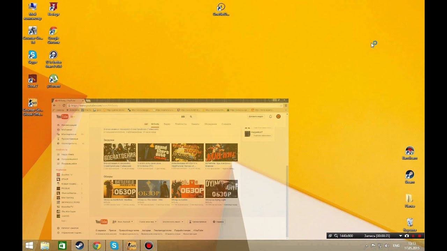
Task: Open Bandicam from the taskbar
Action: pyautogui.click(x=149, y=245)
